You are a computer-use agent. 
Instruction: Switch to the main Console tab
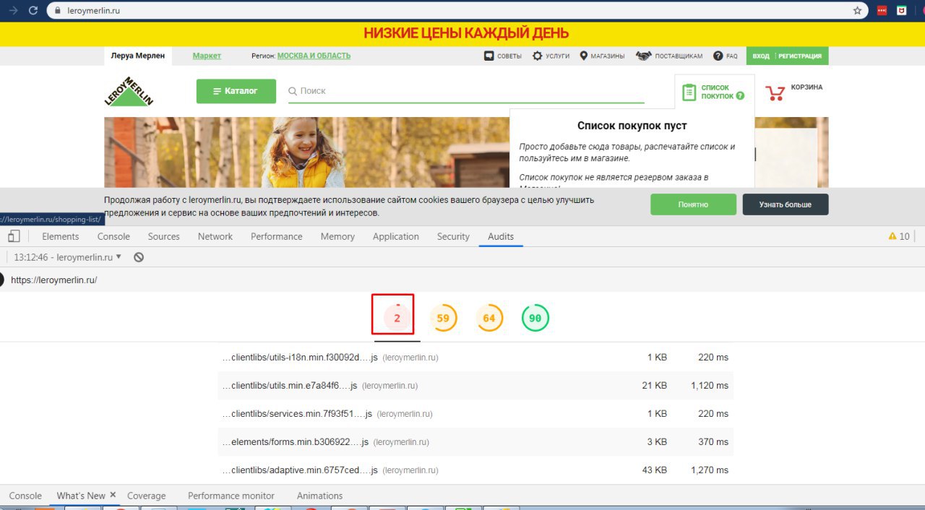click(113, 236)
